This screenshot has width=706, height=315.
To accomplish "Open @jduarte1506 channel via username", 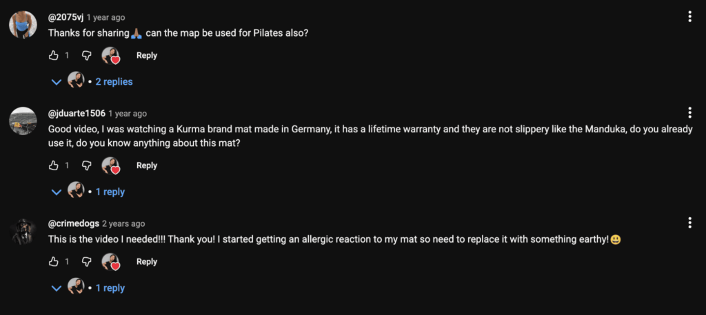I will click(x=77, y=113).
